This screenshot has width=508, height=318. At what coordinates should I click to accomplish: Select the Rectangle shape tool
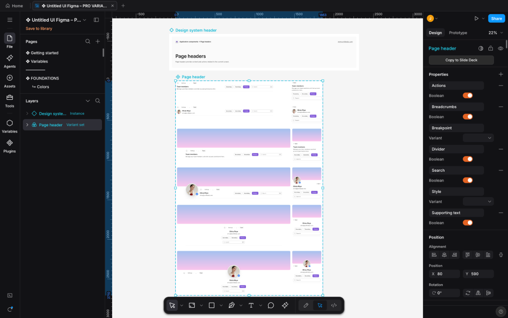click(212, 305)
